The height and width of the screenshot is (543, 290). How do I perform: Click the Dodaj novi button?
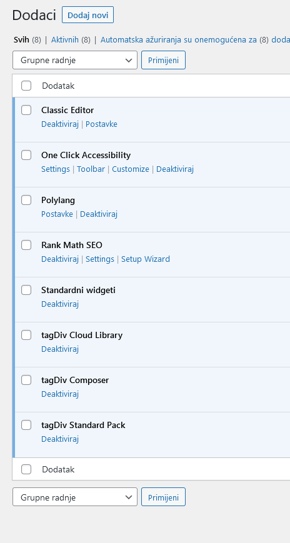87,15
